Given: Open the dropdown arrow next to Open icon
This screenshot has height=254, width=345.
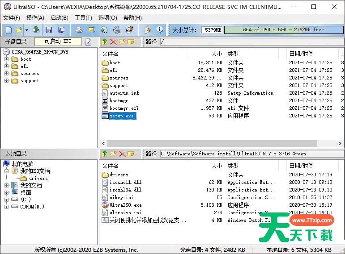Looking at the screenshot, I should click(26, 30).
